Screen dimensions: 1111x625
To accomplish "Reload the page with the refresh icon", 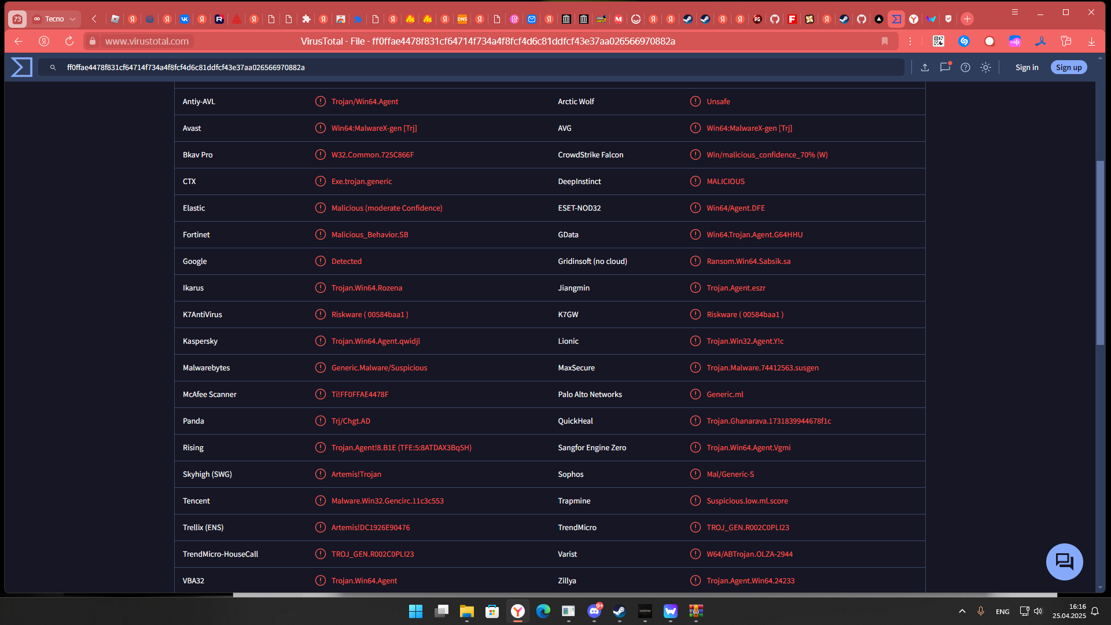I will point(69,41).
